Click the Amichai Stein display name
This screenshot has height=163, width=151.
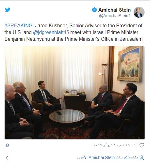pos(115,10)
